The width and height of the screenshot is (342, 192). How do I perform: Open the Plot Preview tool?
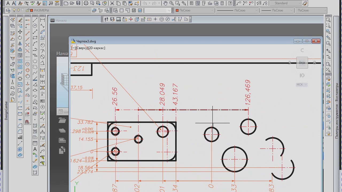92,3
